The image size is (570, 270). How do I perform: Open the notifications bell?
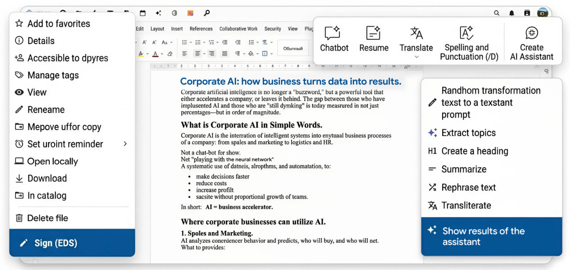click(x=512, y=13)
